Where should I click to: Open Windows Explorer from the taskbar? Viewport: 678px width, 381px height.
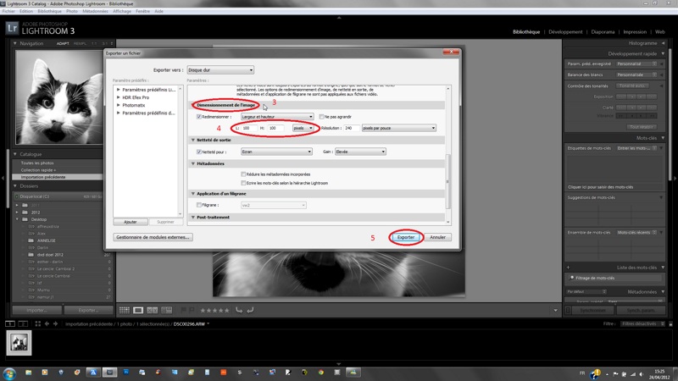tap(28, 373)
